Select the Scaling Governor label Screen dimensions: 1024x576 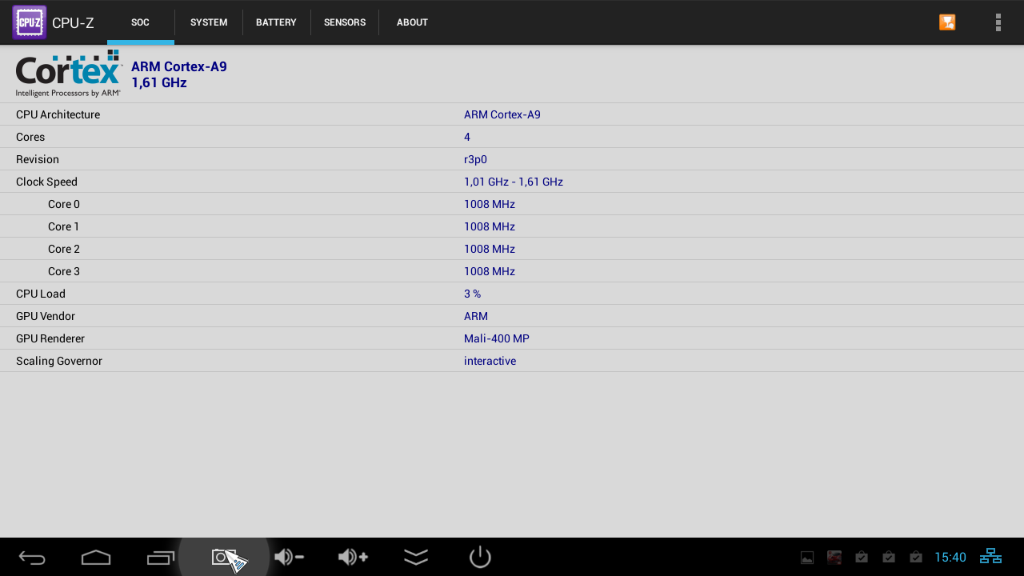tap(59, 361)
